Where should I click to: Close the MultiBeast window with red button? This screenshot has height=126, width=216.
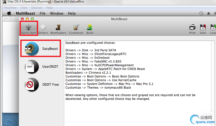(x=22, y=19)
